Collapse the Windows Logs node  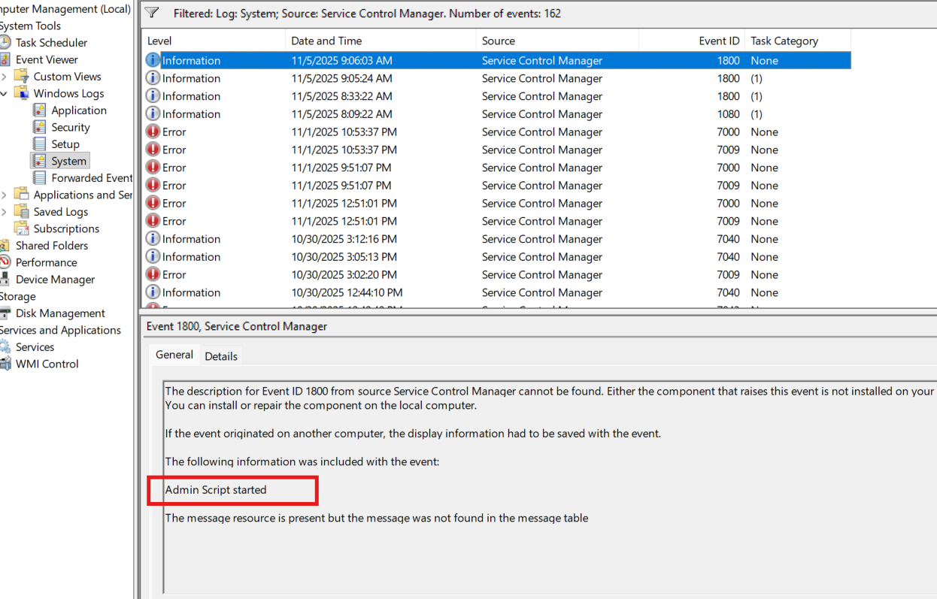pyautogui.click(x=5, y=93)
